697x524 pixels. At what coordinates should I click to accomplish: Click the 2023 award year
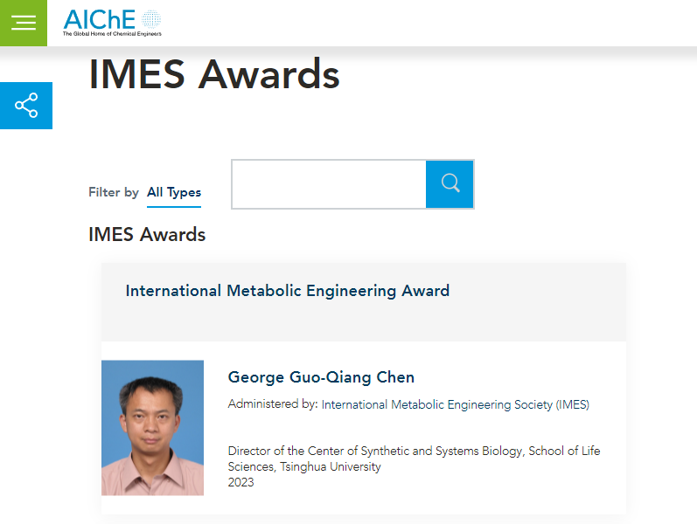click(240, 482)
